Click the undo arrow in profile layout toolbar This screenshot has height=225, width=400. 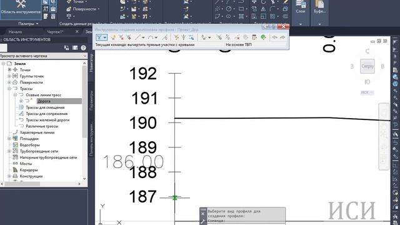pyautogui.click(x=275, y=37)
